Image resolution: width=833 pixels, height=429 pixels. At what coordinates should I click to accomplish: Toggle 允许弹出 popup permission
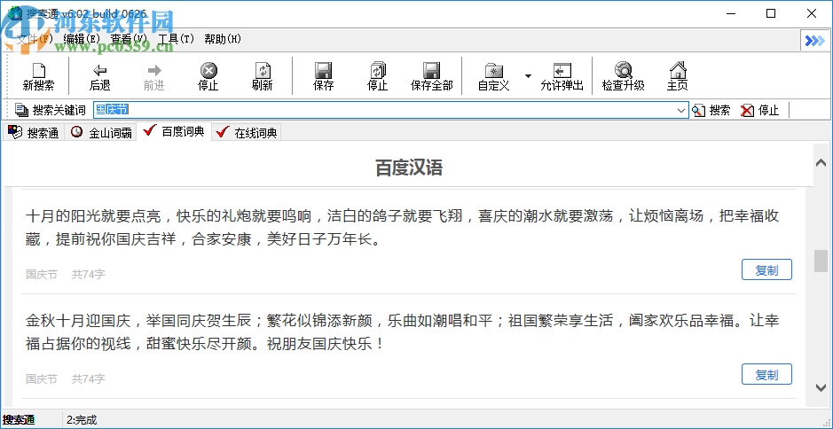click(562, 76)
